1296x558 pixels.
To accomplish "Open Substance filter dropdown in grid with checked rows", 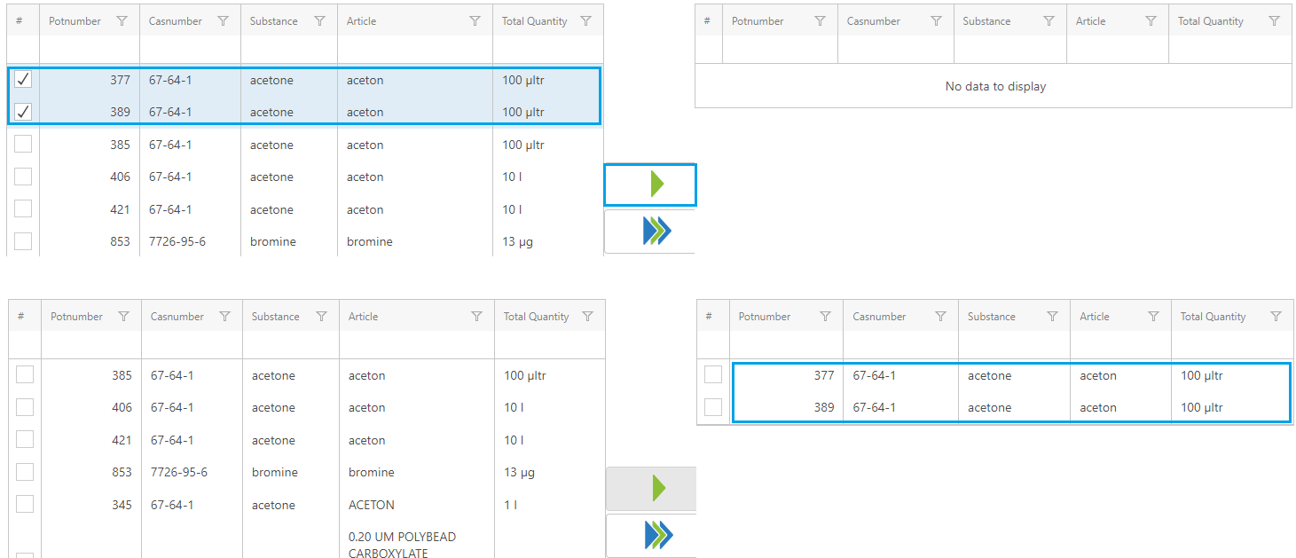I will [x=319, y=21].
